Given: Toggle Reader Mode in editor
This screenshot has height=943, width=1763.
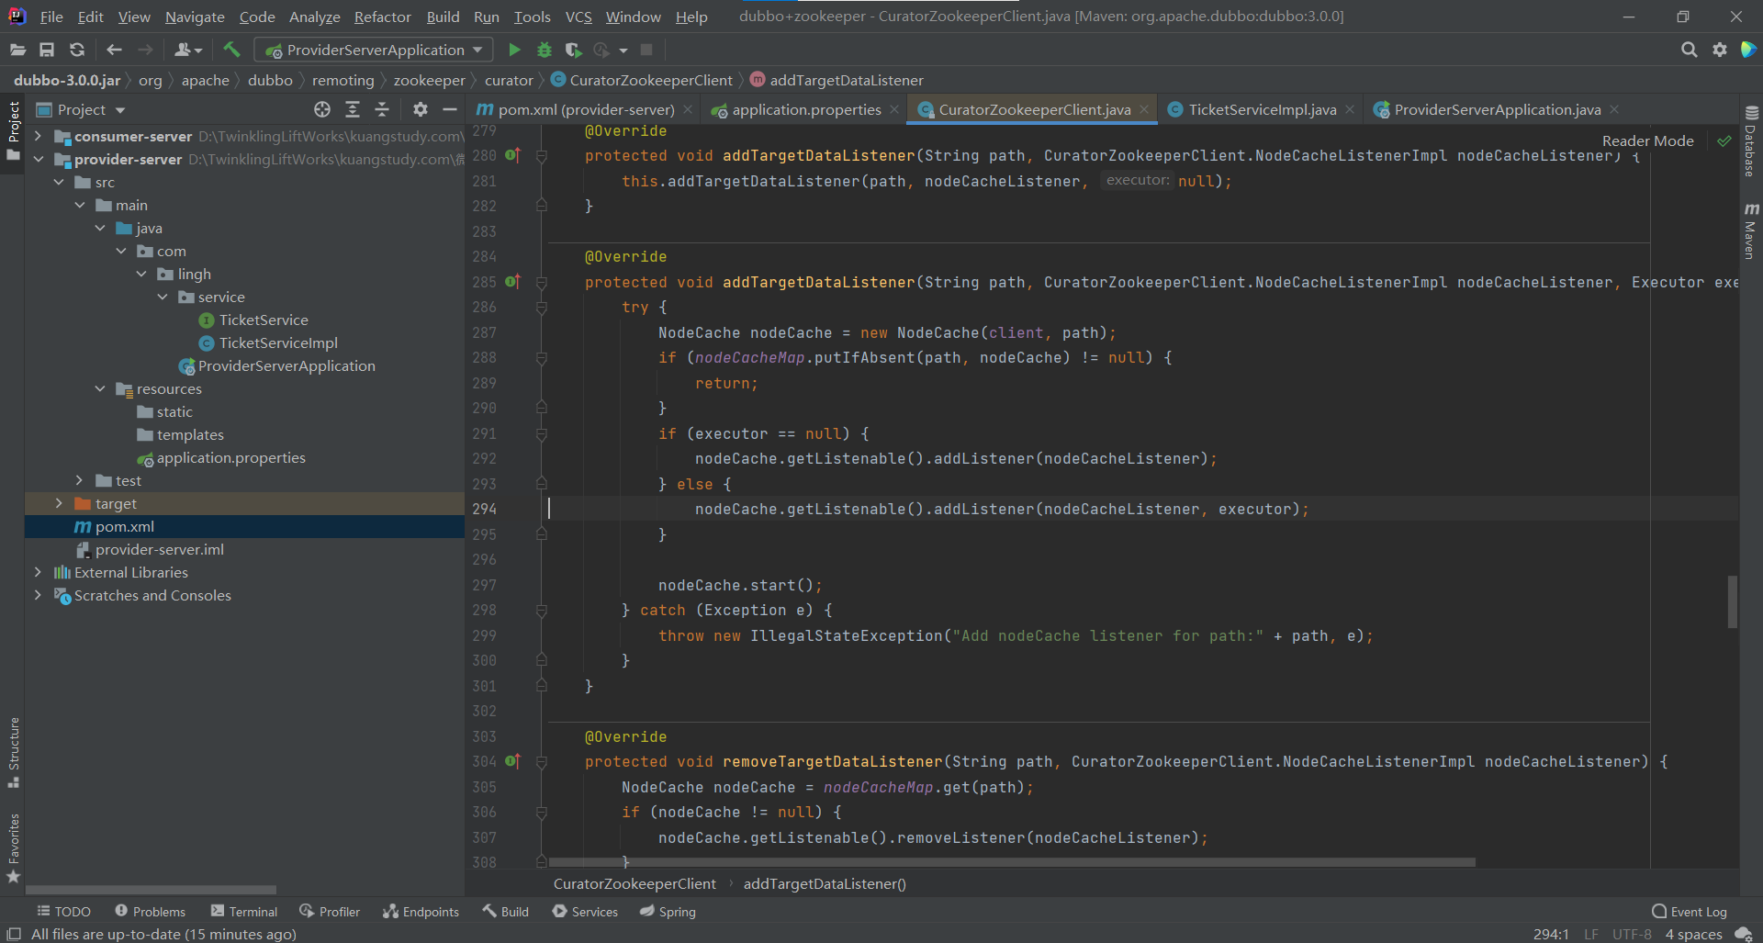Looking at the screenshot, I should 1647,140.
